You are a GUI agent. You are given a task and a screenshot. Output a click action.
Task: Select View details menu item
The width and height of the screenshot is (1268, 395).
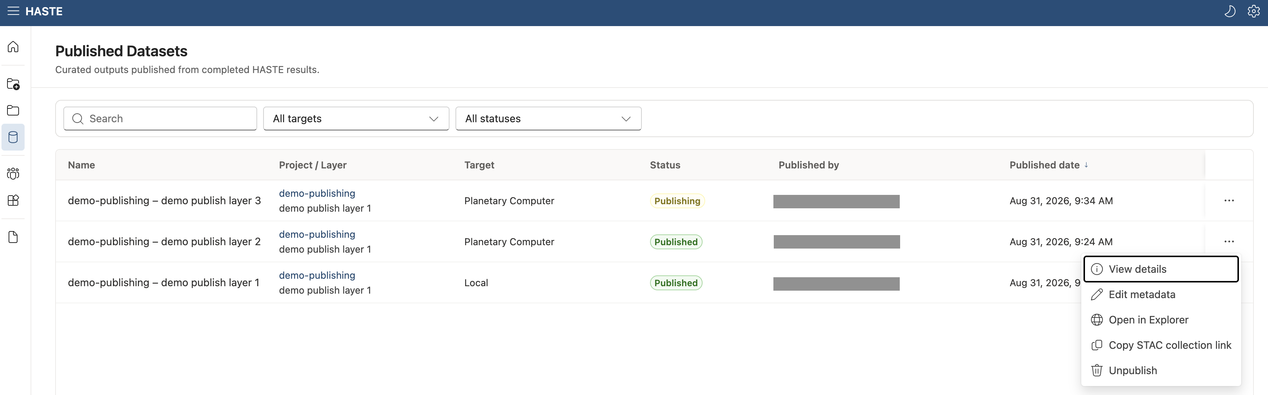1161,269
